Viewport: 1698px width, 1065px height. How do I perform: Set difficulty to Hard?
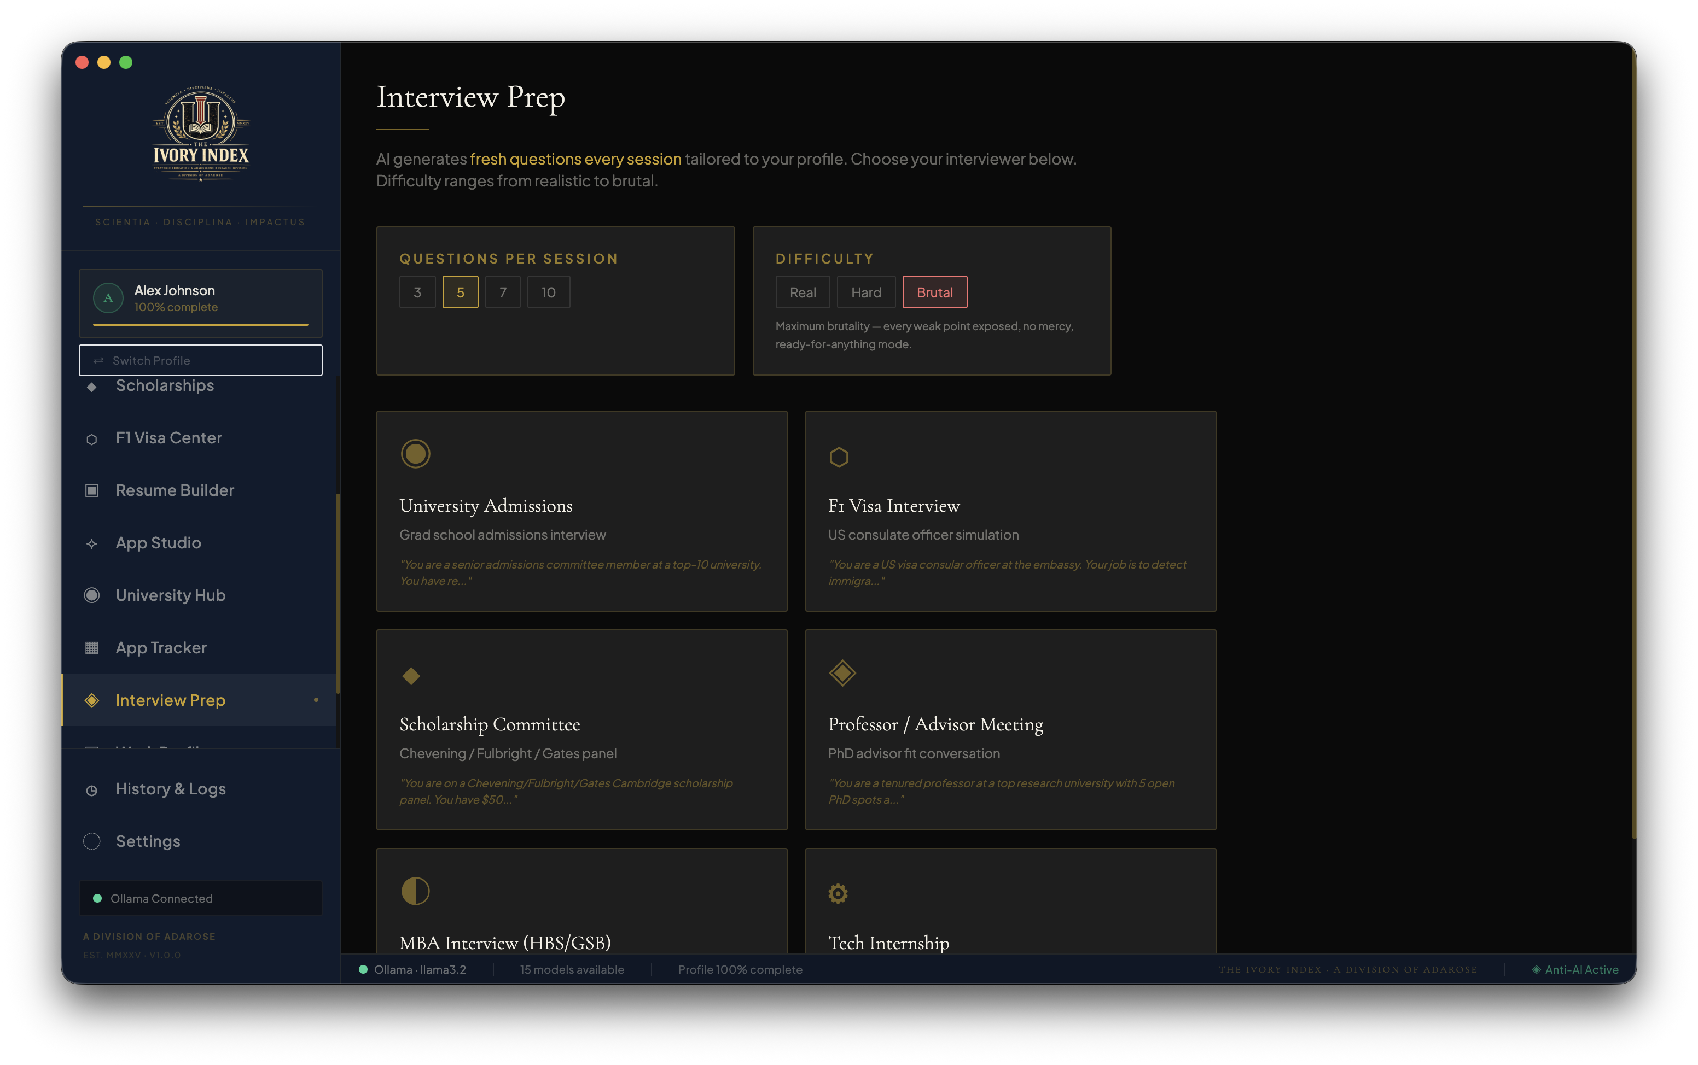(866, 292)
